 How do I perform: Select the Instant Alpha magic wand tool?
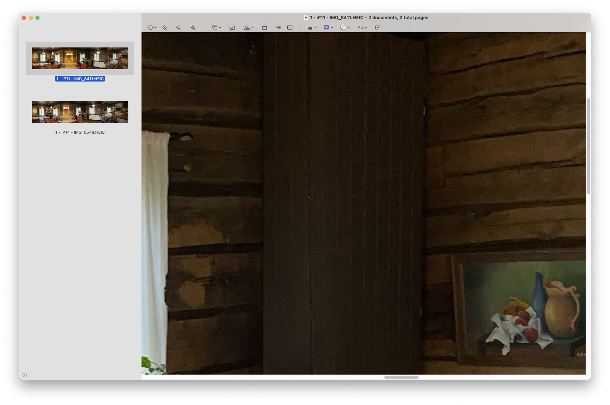[x=165, y=27]
